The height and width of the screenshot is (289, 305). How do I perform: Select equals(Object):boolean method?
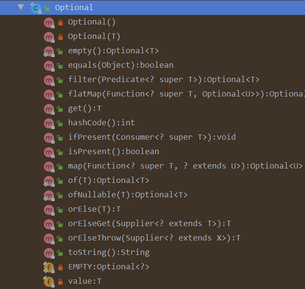(120, 65)
